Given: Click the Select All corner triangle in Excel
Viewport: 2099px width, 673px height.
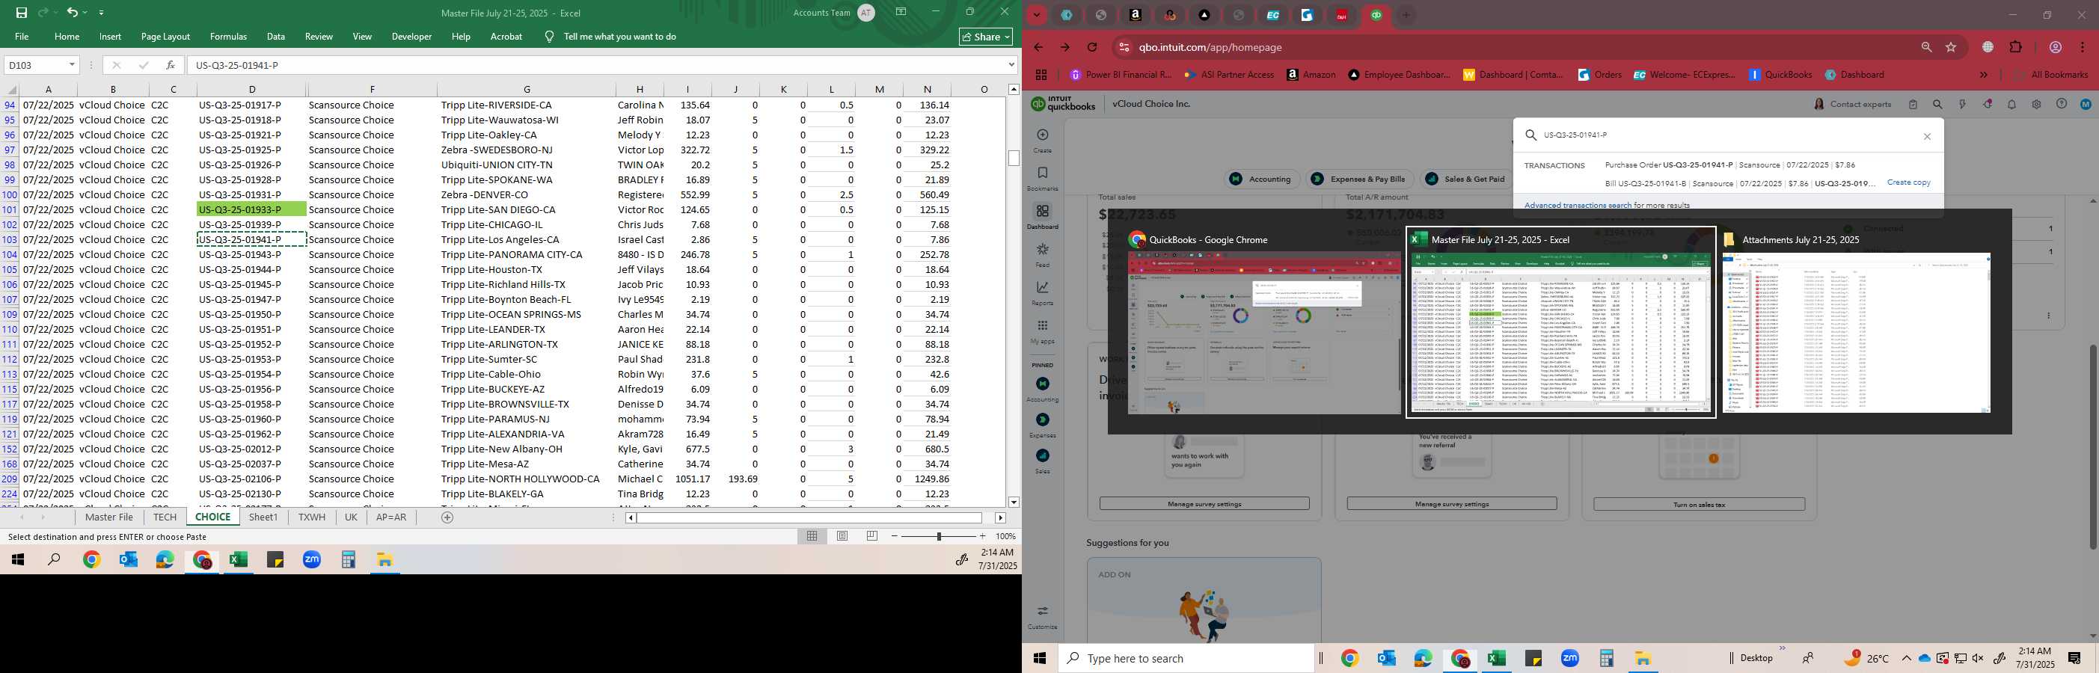Looking at the screenshot, I should click(x=11, y=90).
